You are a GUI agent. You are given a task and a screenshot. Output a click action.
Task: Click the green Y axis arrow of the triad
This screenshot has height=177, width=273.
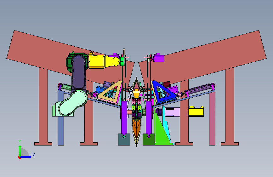point(20,151)
